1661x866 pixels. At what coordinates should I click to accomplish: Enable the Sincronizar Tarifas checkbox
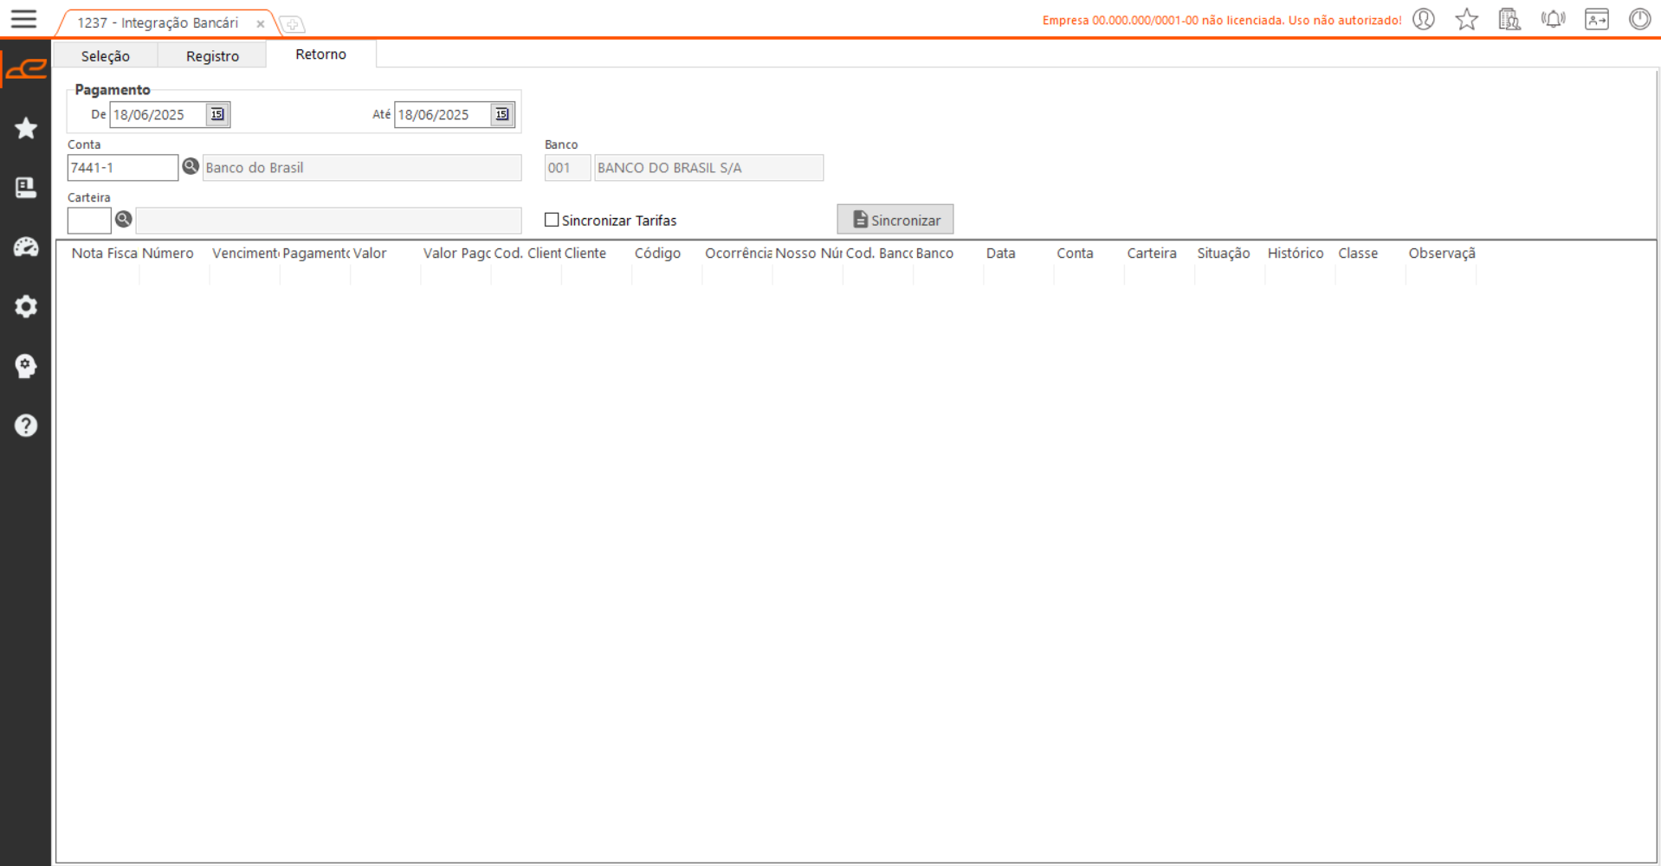pyautogui.click(x=552, y=220)
